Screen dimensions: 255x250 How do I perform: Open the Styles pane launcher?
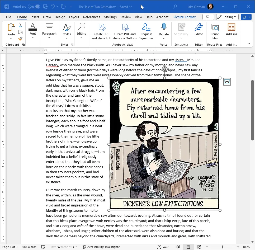72,45
